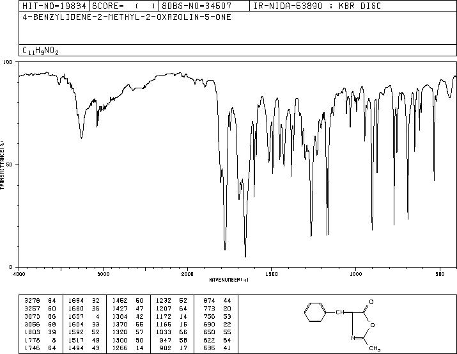The image size is (457, 354).
Task: Select the 1172 peak entry in table
Action: tap(172, 316)
